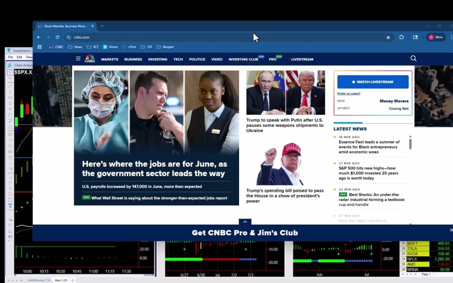Close the Stock Markets browser tab

coord(92,26)
